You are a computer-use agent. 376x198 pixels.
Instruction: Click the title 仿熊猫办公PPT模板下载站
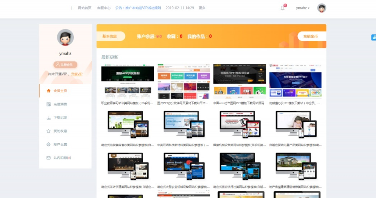(295, 103)
